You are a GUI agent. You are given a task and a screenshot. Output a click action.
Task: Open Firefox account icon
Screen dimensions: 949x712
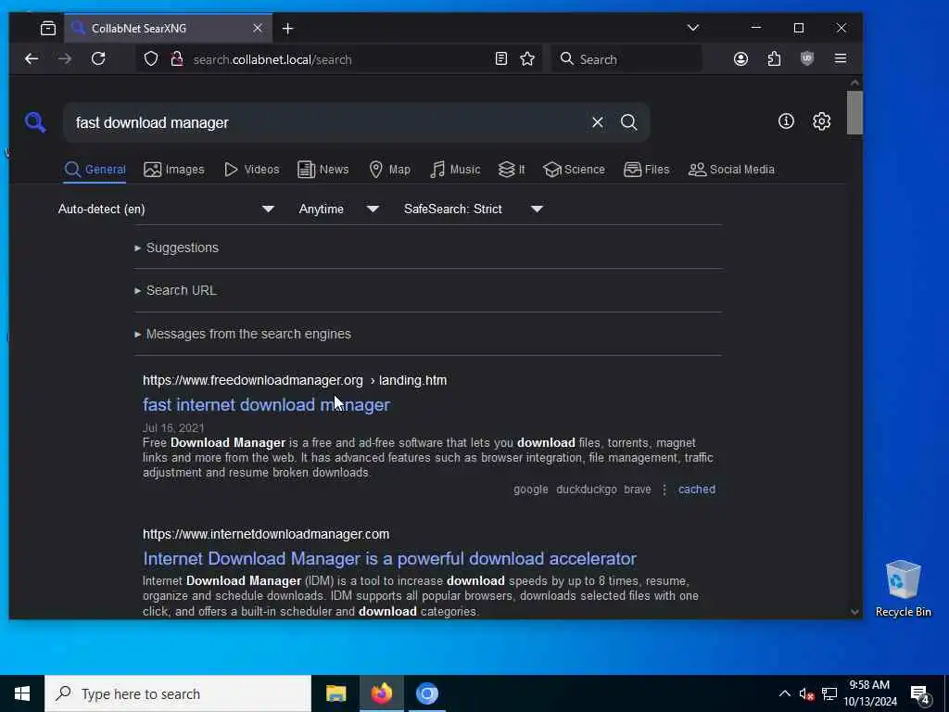[x=740, y=58]
